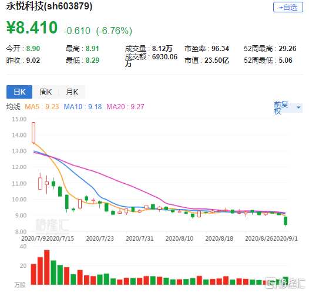Click the current price ¥8.410
This screenshot has height=293, width=309.
(32, 28)
